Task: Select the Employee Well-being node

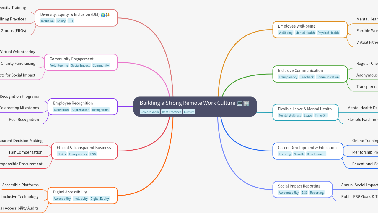Action: click(310, 30)
